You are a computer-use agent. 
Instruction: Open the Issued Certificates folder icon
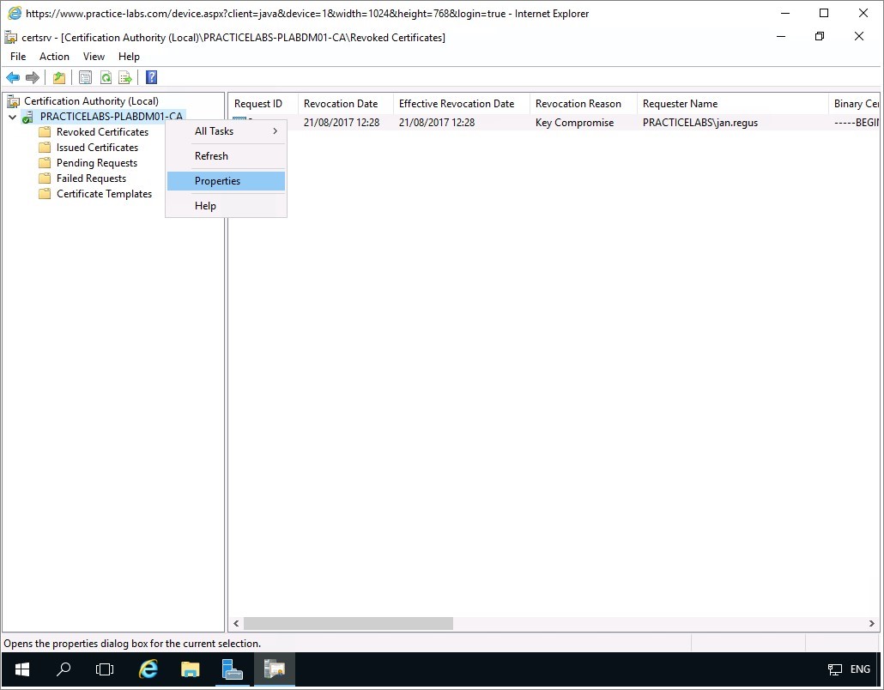pyautogui.click(x=45, y=148)
